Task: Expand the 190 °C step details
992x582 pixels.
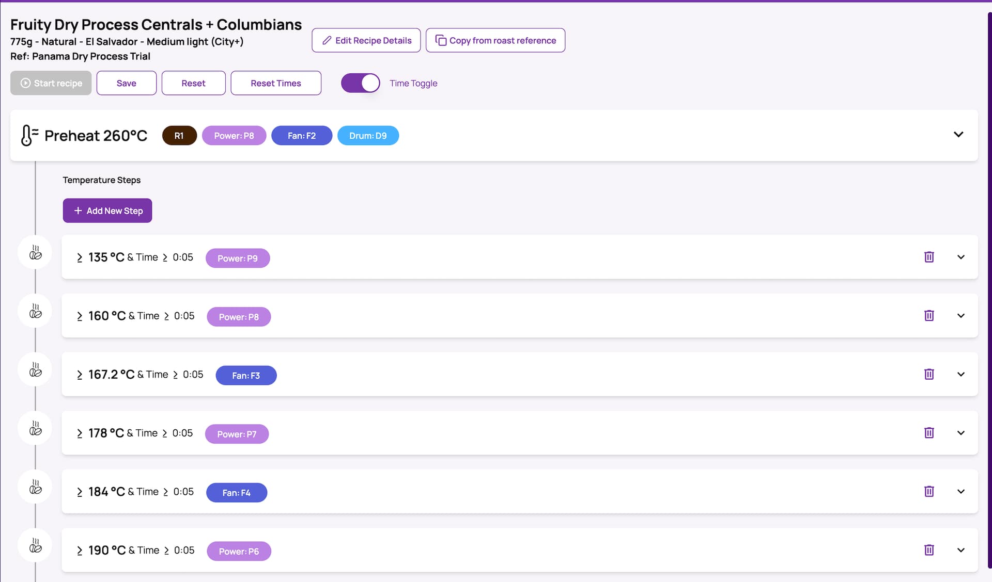Action: (x=961, y=550)
